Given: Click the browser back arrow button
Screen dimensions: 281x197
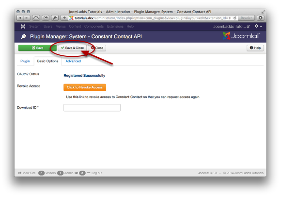Looking at the screenshot, I should click(20, 18).
